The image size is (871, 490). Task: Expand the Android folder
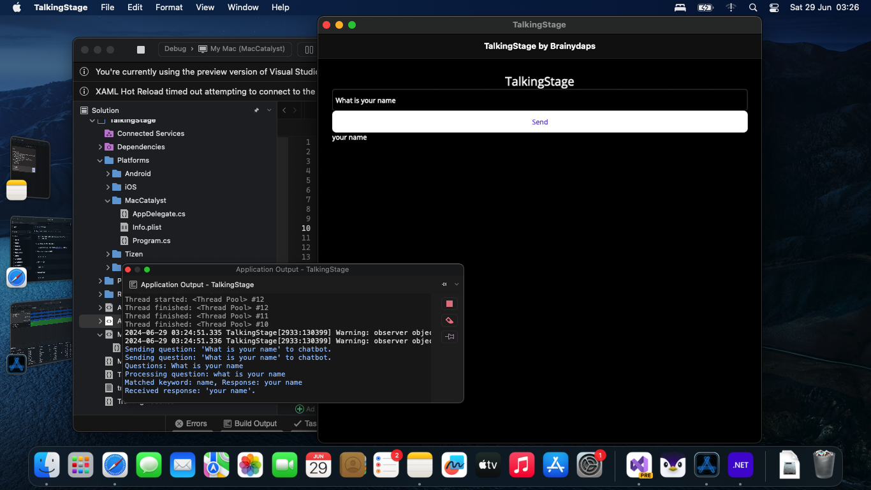108,174
